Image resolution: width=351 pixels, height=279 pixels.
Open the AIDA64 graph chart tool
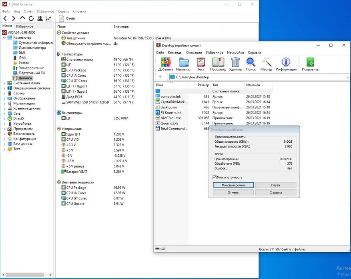(x=48, y=18)
